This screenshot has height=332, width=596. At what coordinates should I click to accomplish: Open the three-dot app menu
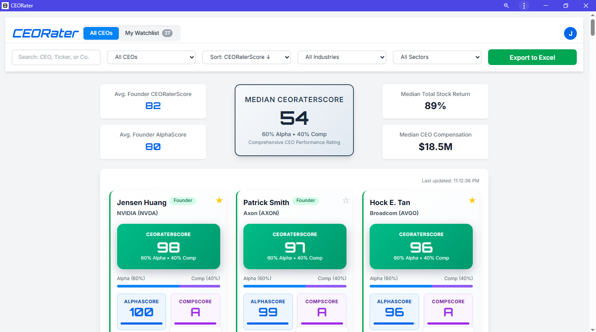tap(523, 6)
